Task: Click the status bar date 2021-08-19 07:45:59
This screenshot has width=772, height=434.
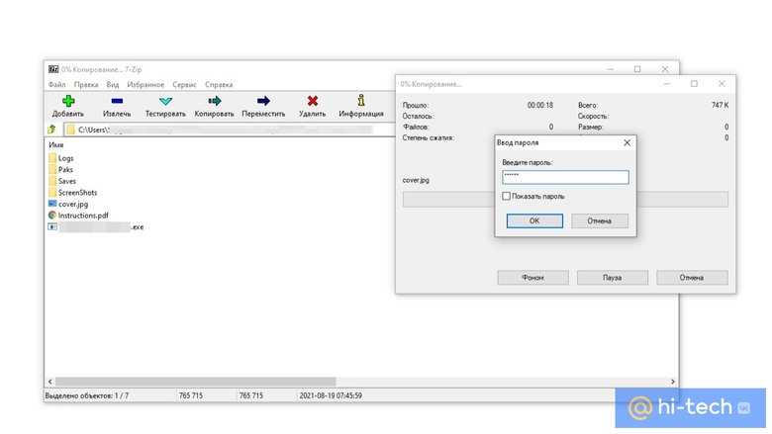Action: tap(331, 395)
